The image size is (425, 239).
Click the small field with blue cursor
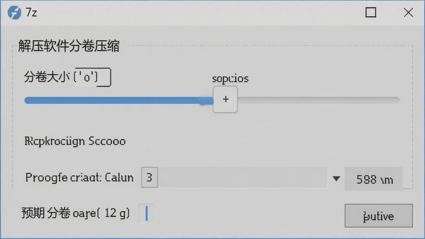coord(147,214)
